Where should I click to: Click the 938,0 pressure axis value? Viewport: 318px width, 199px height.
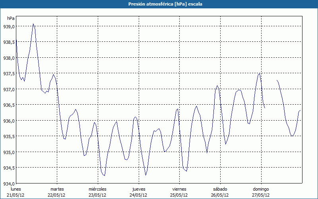pyautogui.click(x=9, y=58)
